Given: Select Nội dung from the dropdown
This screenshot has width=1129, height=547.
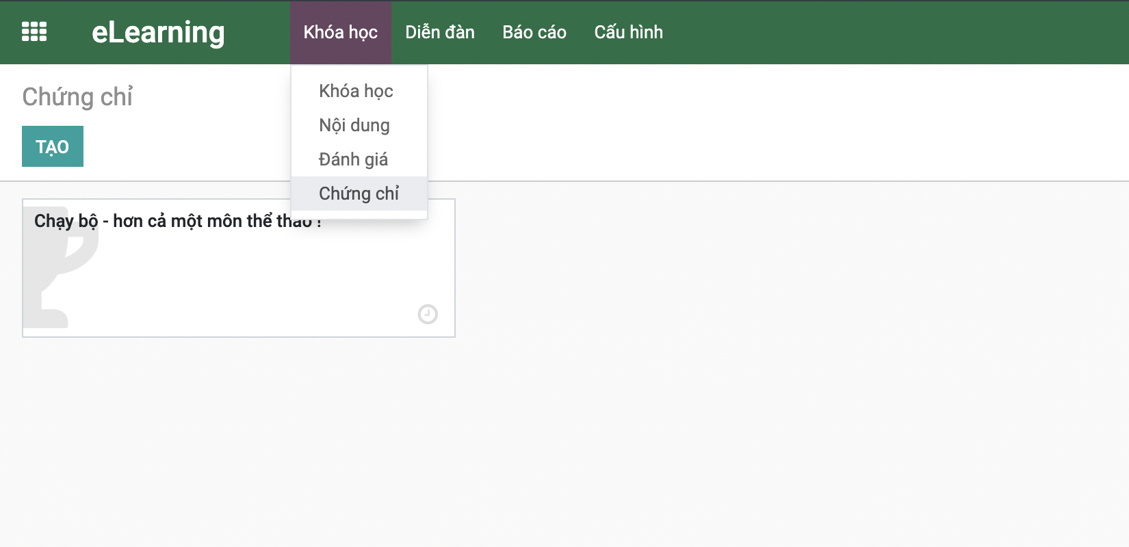Looking at the screenshot, I should pyautogui.click(x=354, y=125).
